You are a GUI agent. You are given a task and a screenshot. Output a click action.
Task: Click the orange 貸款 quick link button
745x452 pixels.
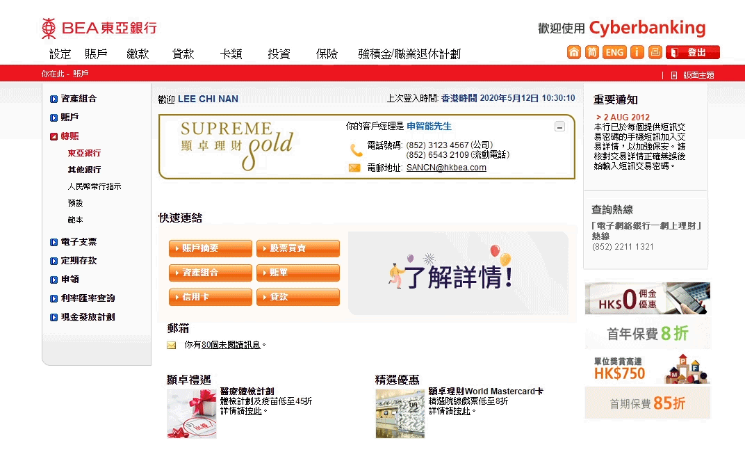pos(298,296)
